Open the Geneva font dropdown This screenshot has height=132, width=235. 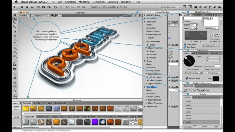(193, 22)
